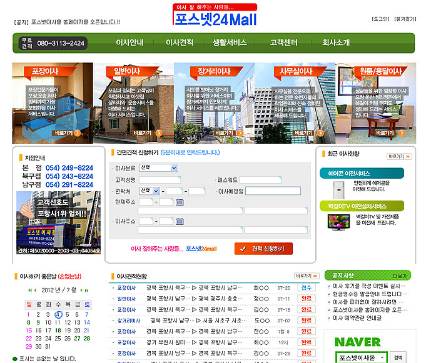Go to next year in calendar

87,291
